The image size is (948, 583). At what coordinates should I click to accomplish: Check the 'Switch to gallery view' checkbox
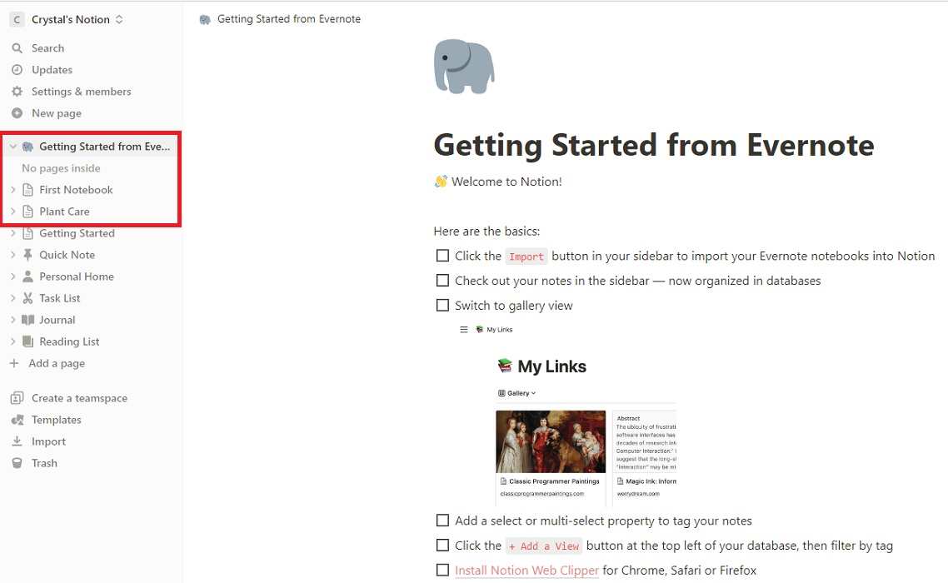pyautogui.click(x=442, y=305)
